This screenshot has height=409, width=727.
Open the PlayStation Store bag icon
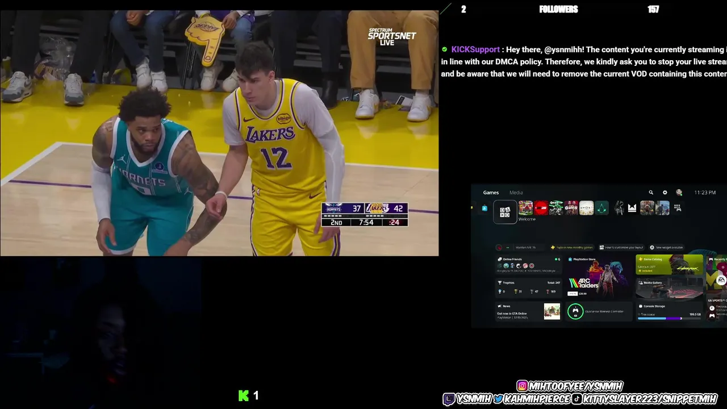(484, 208)
